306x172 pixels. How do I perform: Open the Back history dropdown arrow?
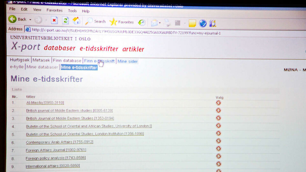coord(30,19)
